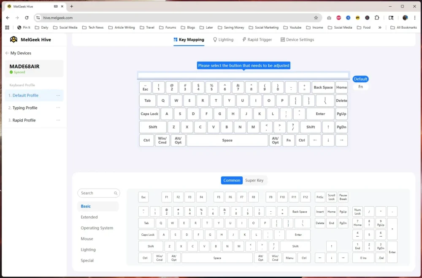The image size is (422, 278).
Task: Click the address bar URL
Action: [58, 18]
